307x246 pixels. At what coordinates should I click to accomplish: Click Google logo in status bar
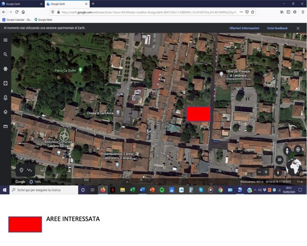click(20, 182)
